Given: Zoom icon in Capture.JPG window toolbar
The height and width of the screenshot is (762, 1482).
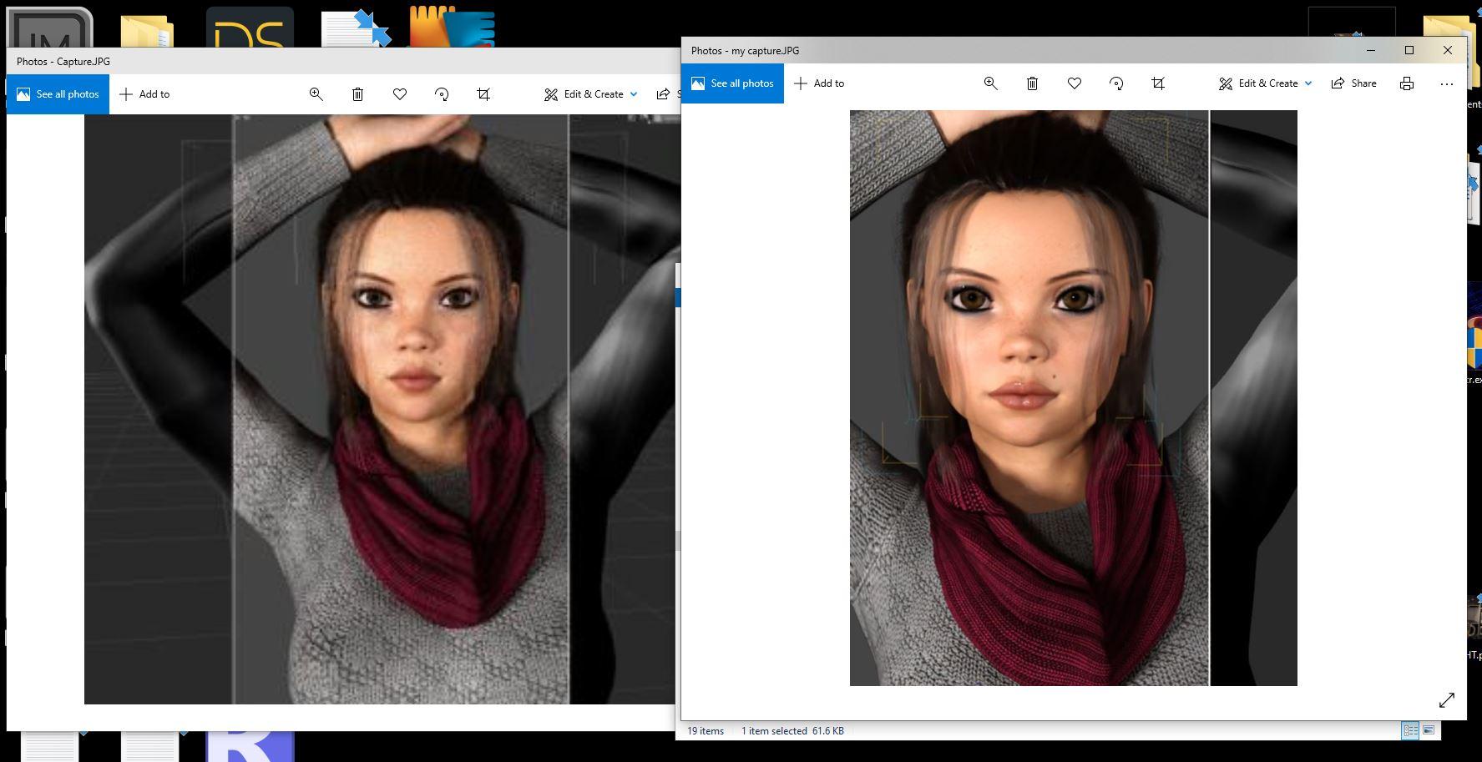Looking at the screenshot, I should [316, 94].
